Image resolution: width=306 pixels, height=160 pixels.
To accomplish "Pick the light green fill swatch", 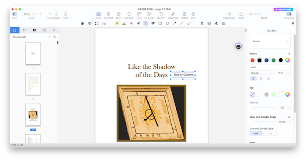I will tap(274, 94).
